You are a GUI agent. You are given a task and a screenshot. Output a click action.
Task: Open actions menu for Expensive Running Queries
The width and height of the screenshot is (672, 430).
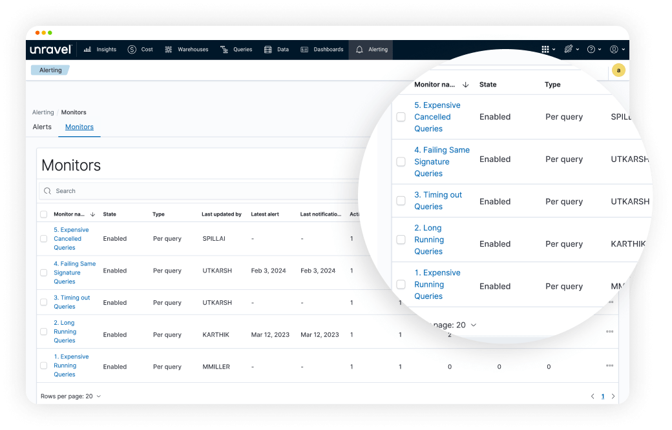pos(609,365)
